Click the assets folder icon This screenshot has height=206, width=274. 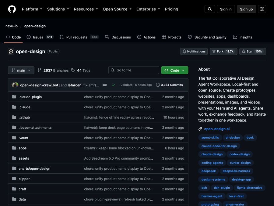(x=14, y=158)
